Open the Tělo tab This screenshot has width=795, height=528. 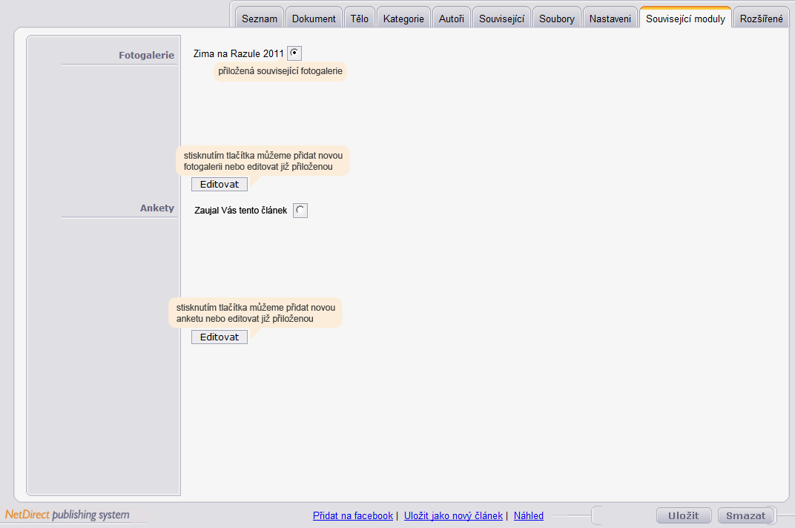(x=360, y=18)
